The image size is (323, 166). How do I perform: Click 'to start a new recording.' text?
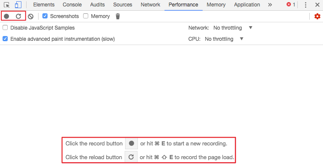197,144
